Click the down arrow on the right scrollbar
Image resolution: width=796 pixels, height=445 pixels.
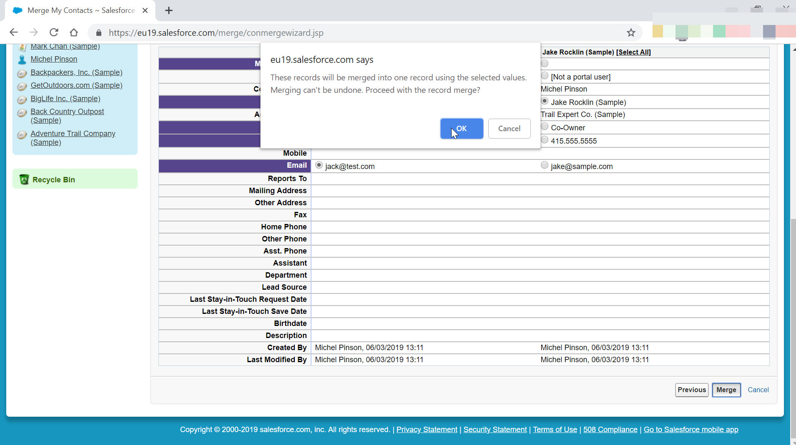coord(793,442)
